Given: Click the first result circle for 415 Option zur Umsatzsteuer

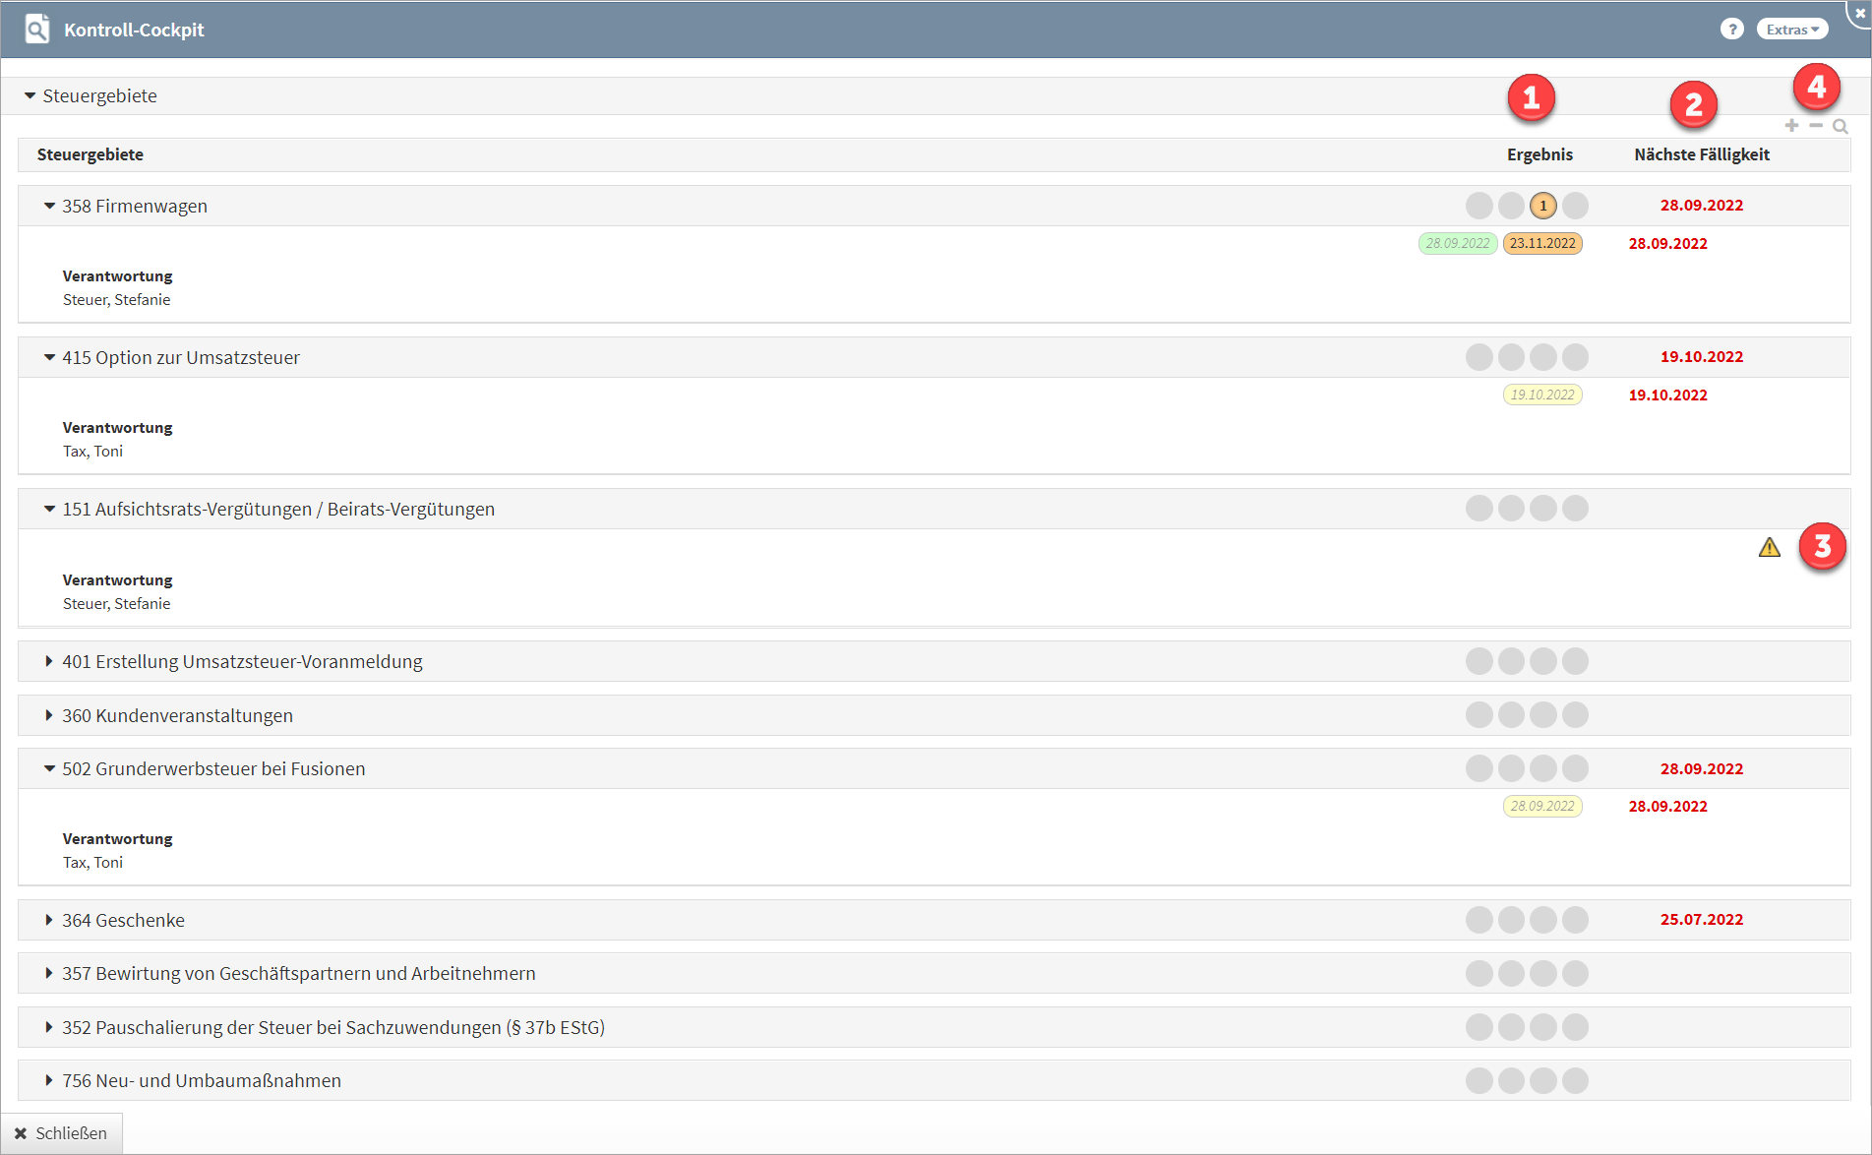Looking at the screenshot, I should point(1479,357).
